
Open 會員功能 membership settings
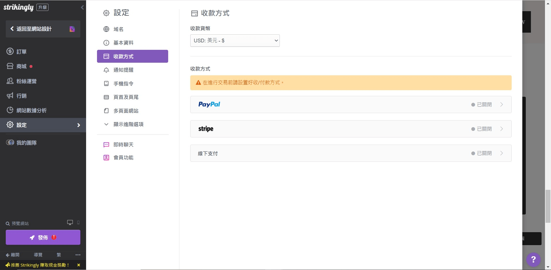[123, 157]
